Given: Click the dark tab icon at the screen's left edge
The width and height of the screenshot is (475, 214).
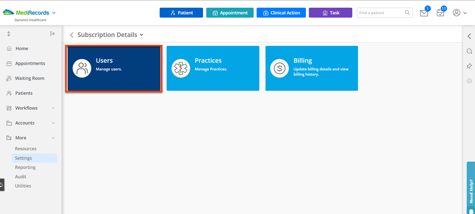Looking at the screenshot, I should pos(2,185).
